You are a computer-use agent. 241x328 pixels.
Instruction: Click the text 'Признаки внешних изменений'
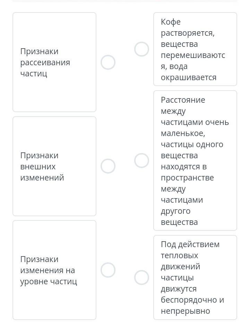pyautogui.click(x=42, y=167)
